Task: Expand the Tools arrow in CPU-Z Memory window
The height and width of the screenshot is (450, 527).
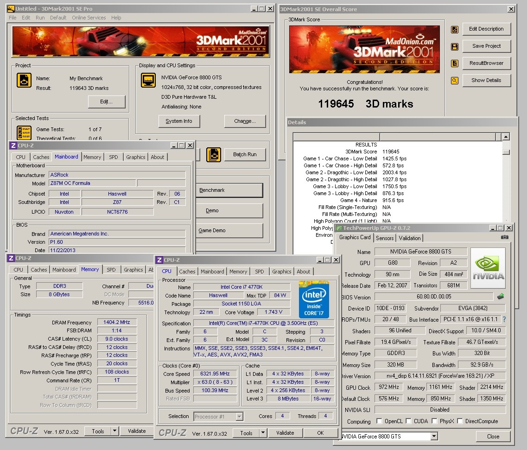Action: click(x=114, y=431)
